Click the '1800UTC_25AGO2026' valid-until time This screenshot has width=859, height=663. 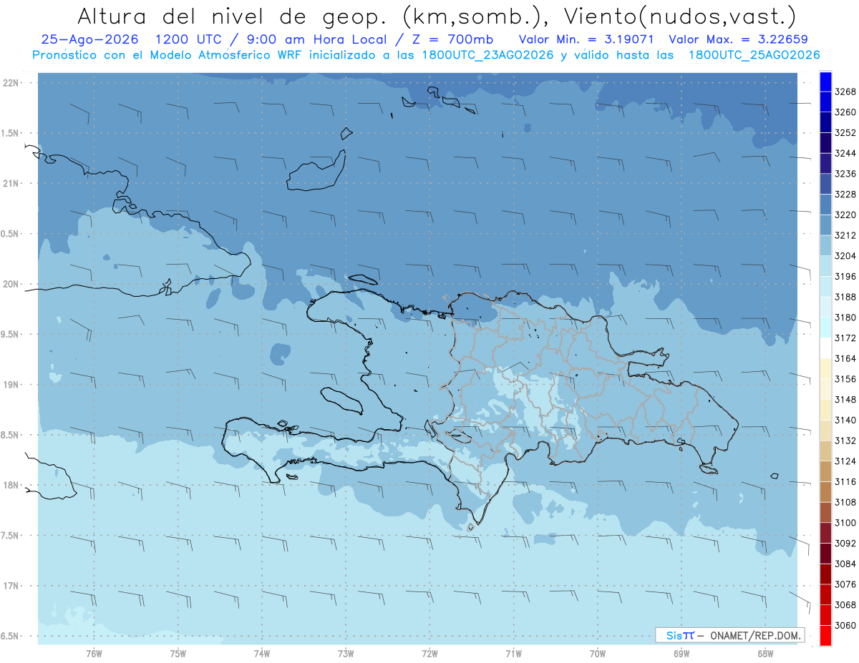click(754, 55)
